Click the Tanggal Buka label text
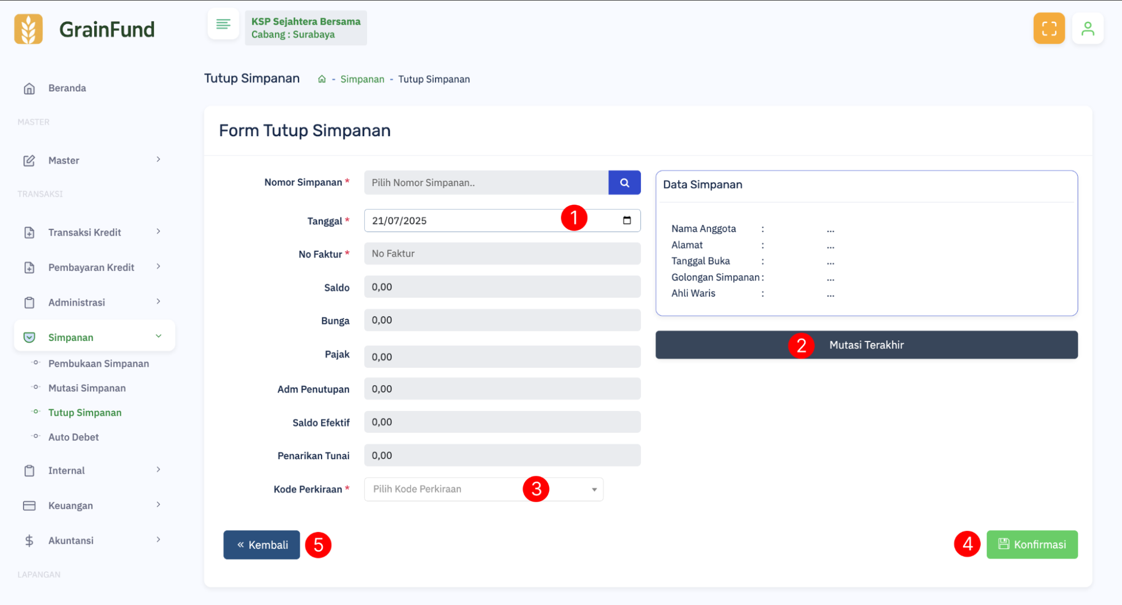The height and width of the screenshot is (605, 1122). click(x=700, y=261)
